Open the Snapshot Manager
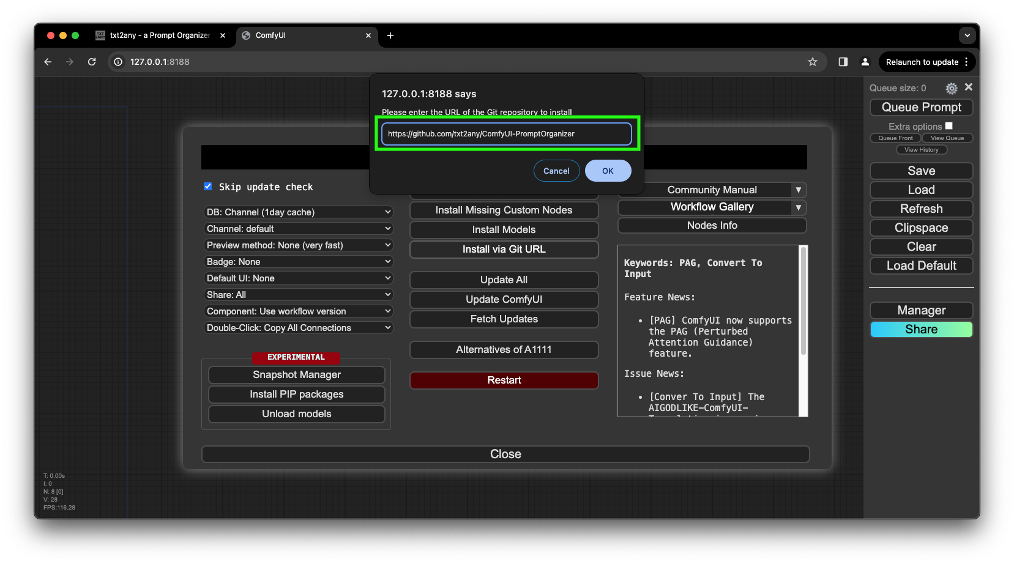The image size is (1014, 564). (x=296, y=375)
